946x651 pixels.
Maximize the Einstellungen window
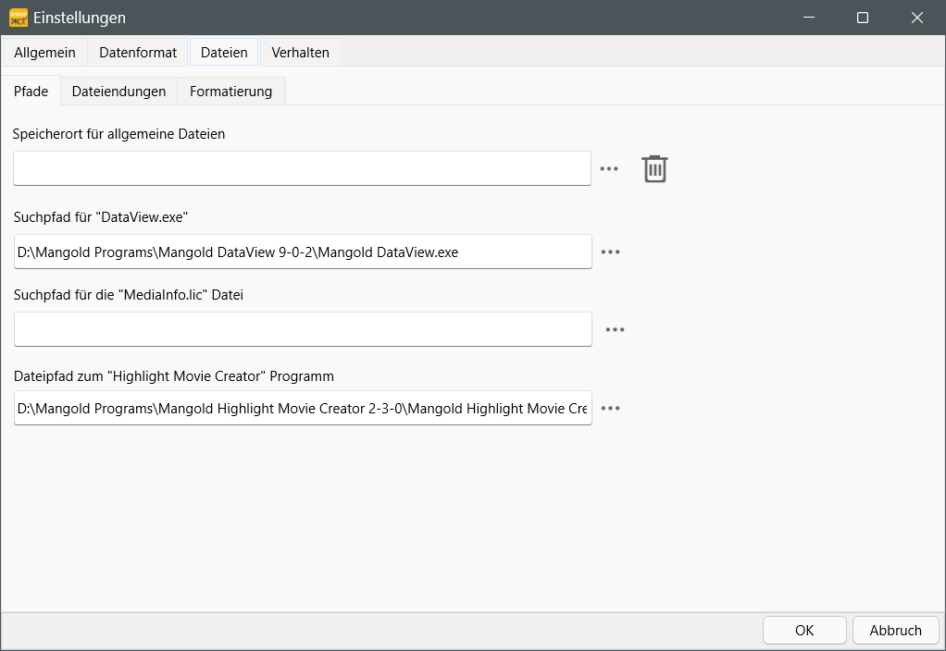click(863, 18)
